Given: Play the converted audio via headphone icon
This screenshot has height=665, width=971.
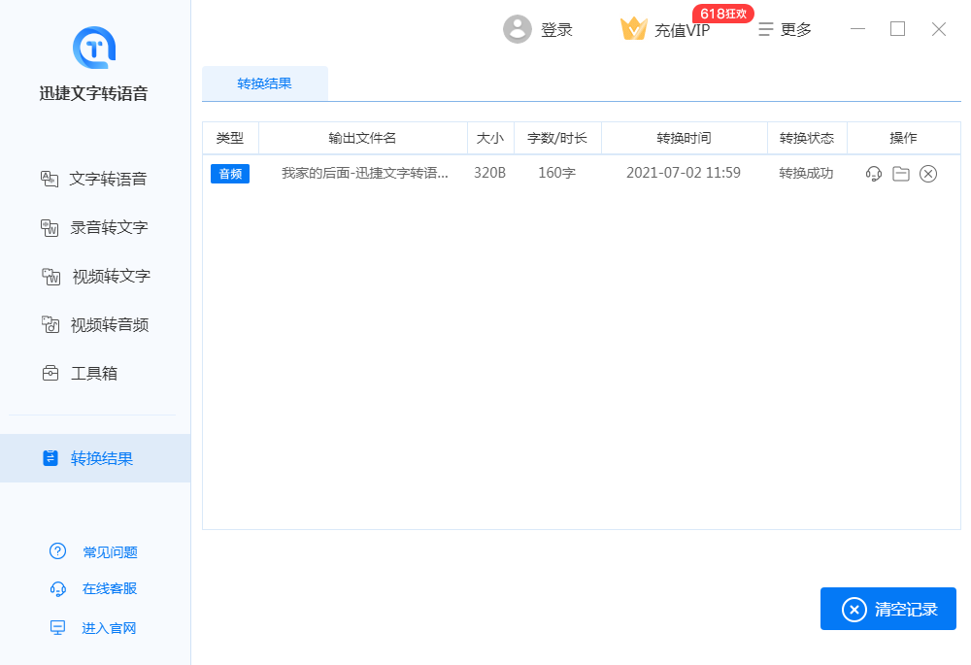Looking at the screenshot, I should point(874,174).
